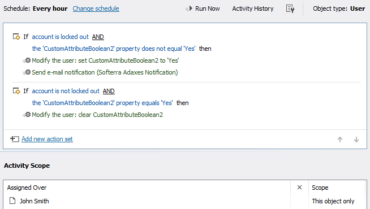Open Change schedule link

96,8
